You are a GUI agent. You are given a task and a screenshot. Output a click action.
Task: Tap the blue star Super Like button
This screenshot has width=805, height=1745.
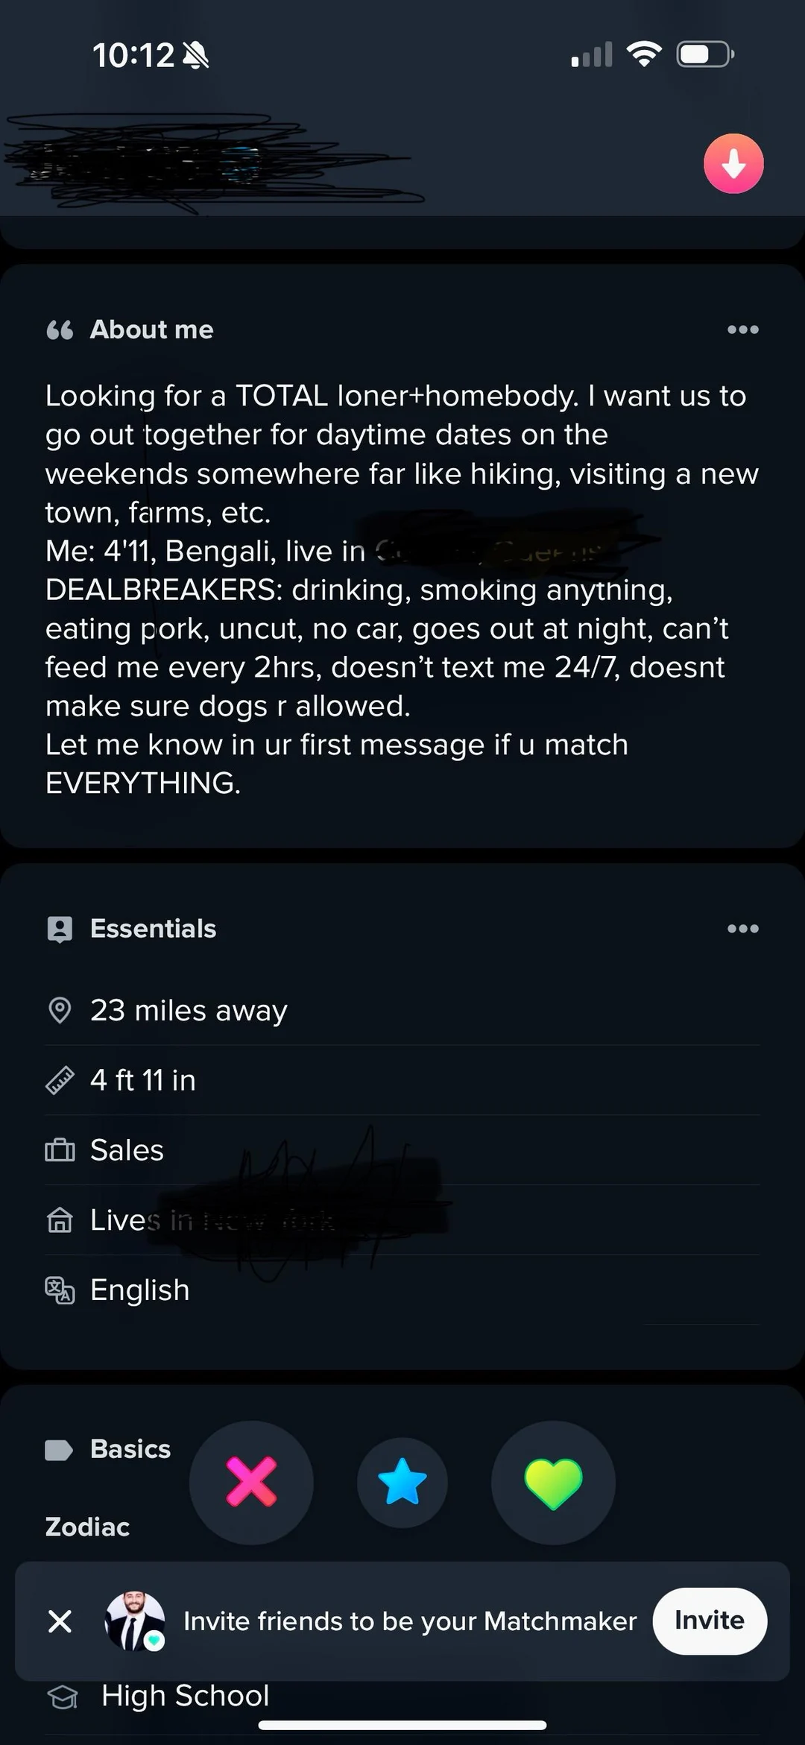402,1482
